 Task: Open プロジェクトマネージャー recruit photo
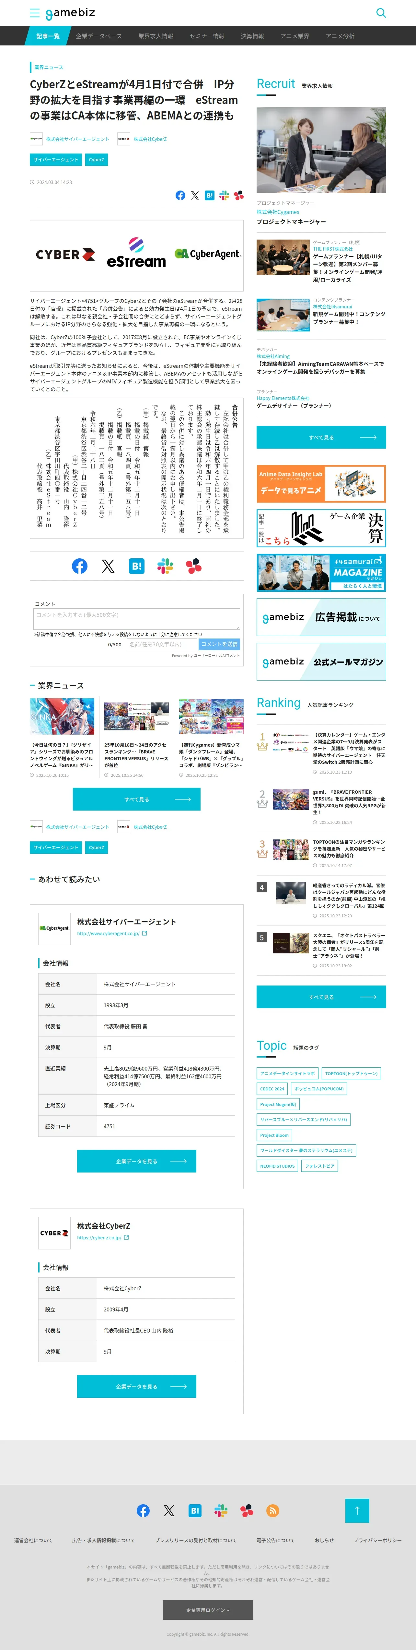coord(321,150)
